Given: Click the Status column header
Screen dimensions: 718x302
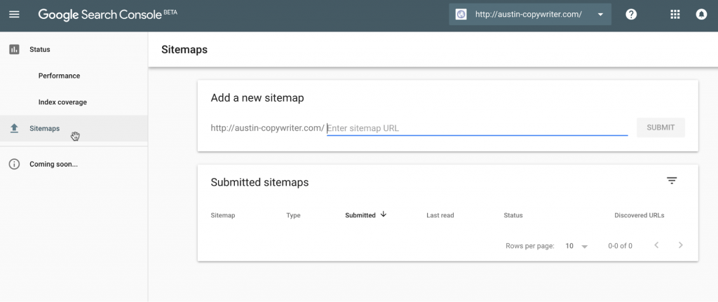Looking at the screenshot, I should click(x=513, y=215).
